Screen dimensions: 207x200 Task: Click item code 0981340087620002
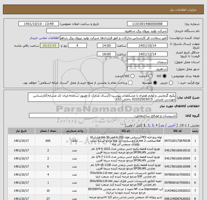177,199
